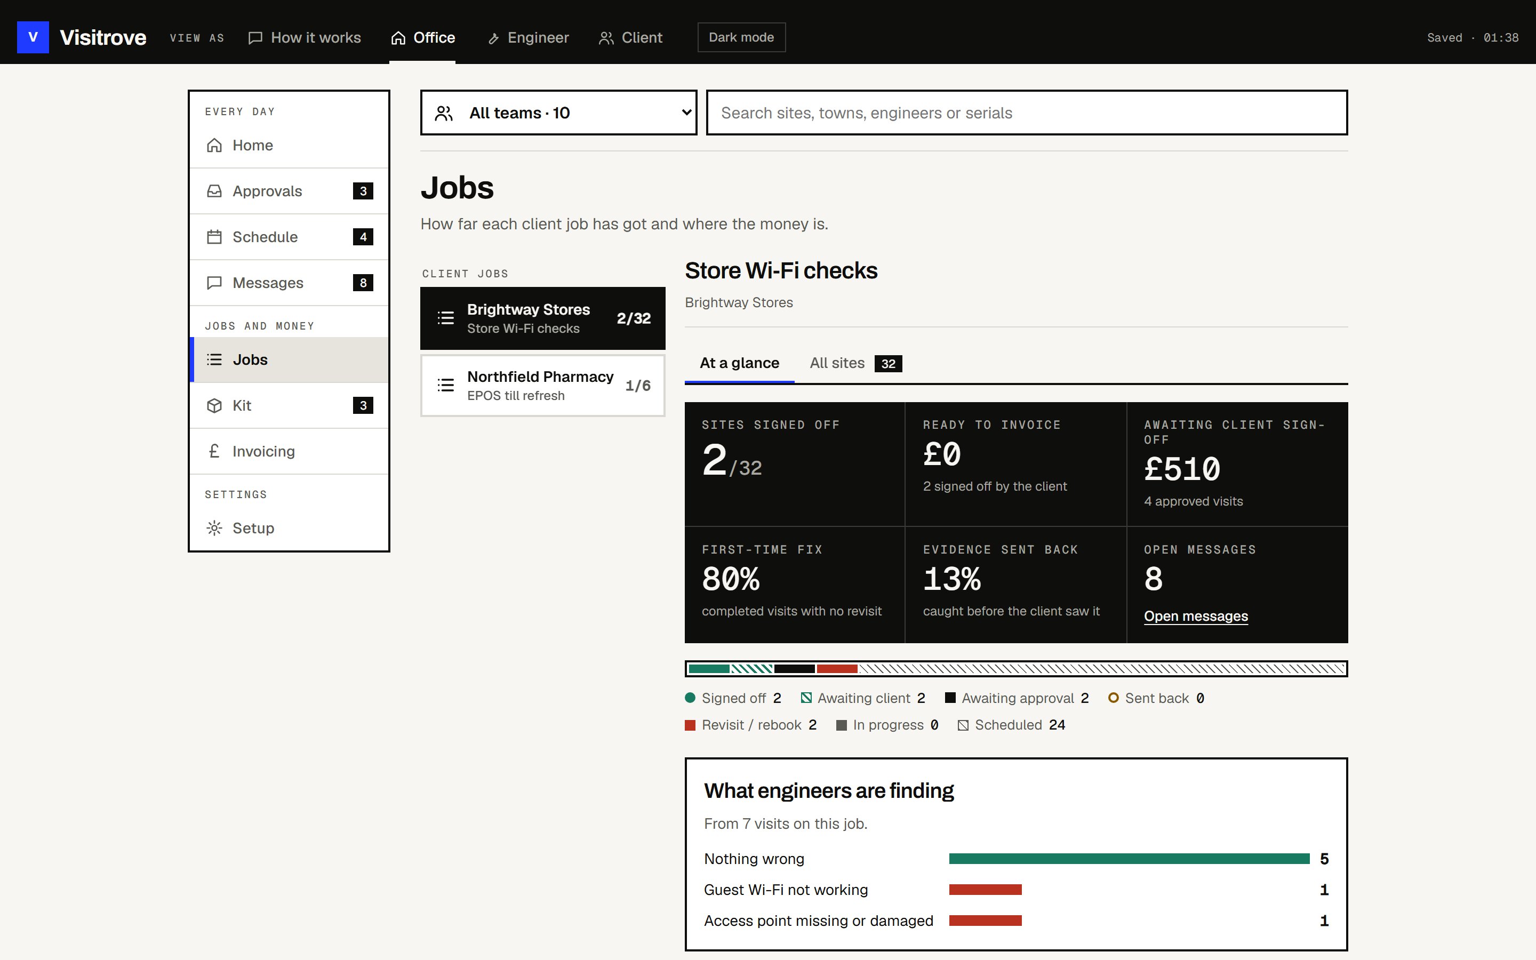Click the Schedule calendar icon
The height and width of the screenshot is (960, 1536).
coord(214,237)
